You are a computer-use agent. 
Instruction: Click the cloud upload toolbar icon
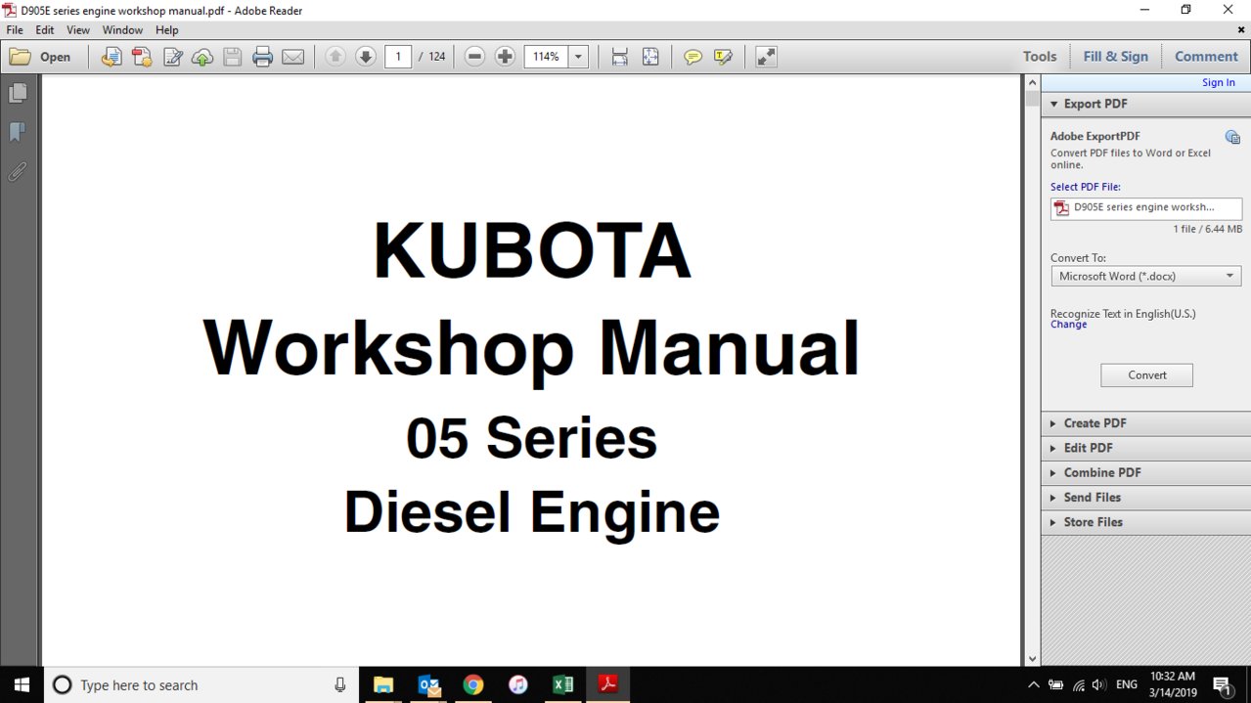(202, 57)
